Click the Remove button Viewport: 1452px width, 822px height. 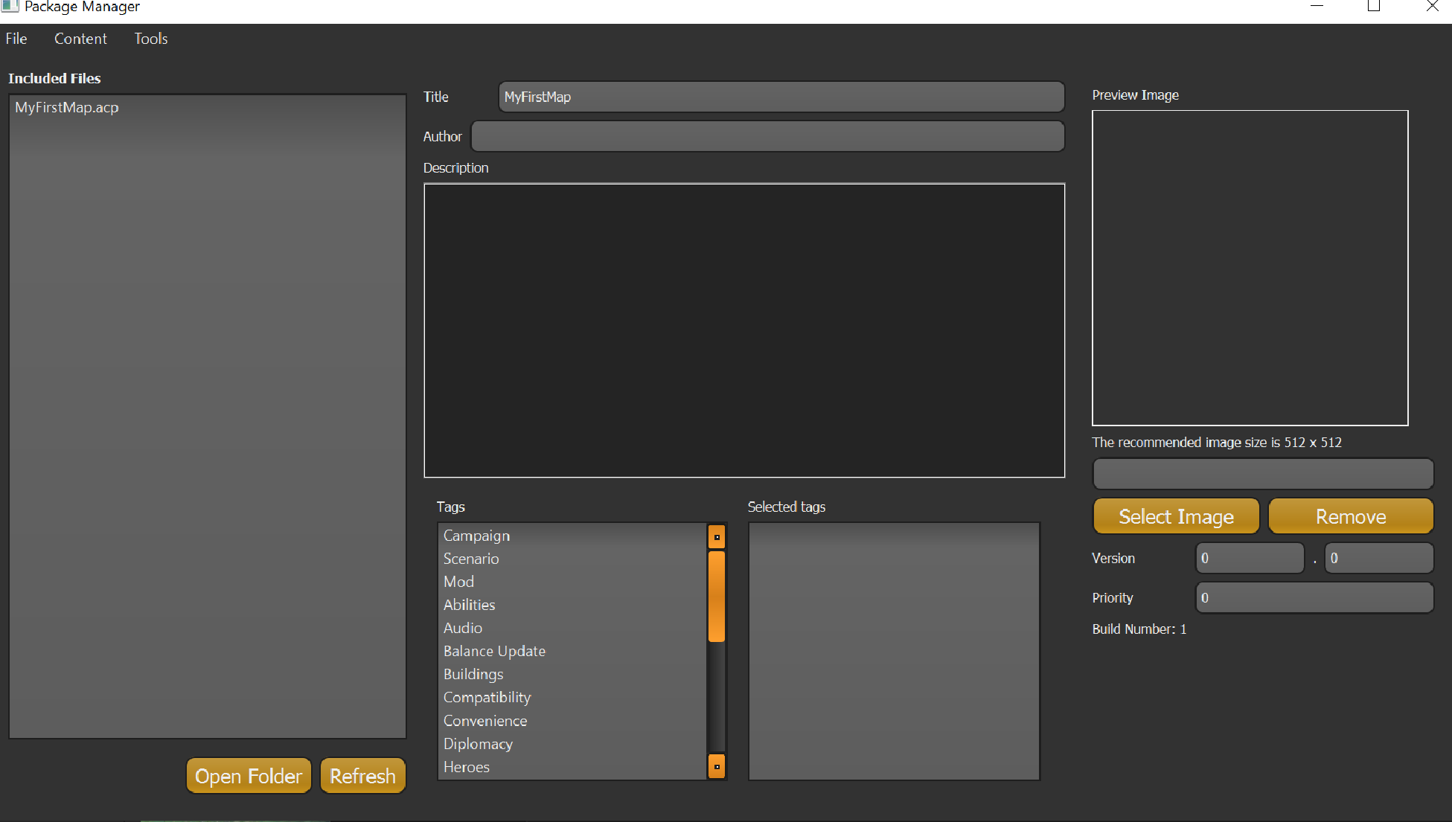(1350, 516)
